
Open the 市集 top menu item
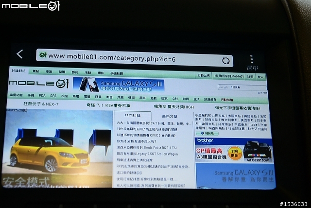pyautogui.click(x=49, y=71)
